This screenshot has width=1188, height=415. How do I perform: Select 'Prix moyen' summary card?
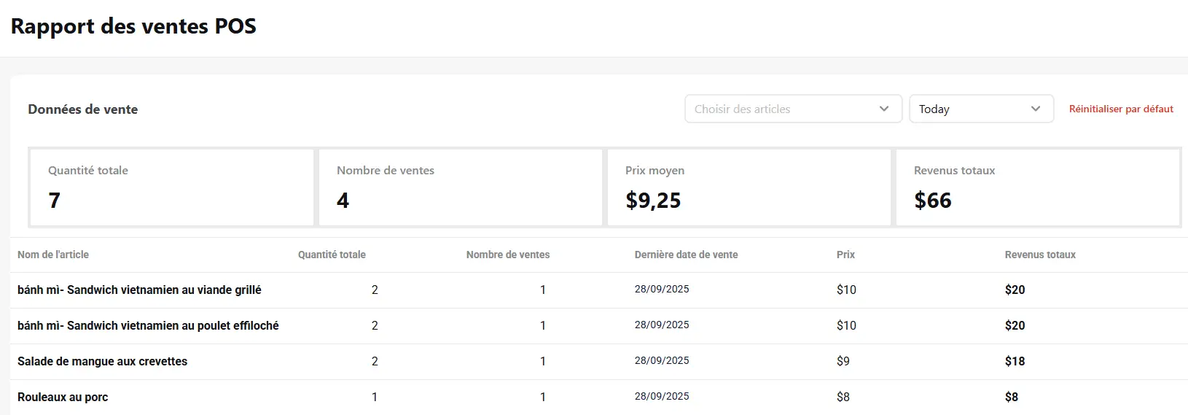coord(749,187)
